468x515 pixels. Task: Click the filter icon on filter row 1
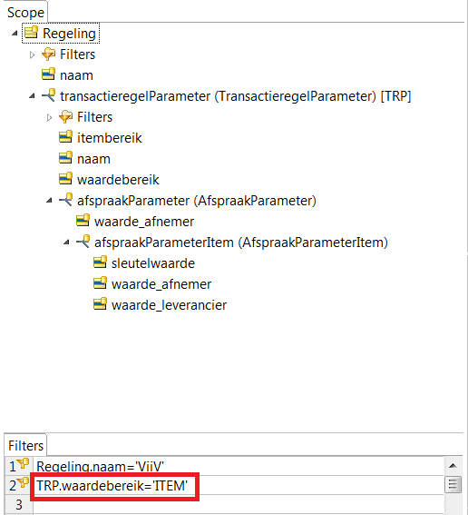click(24, 464)
